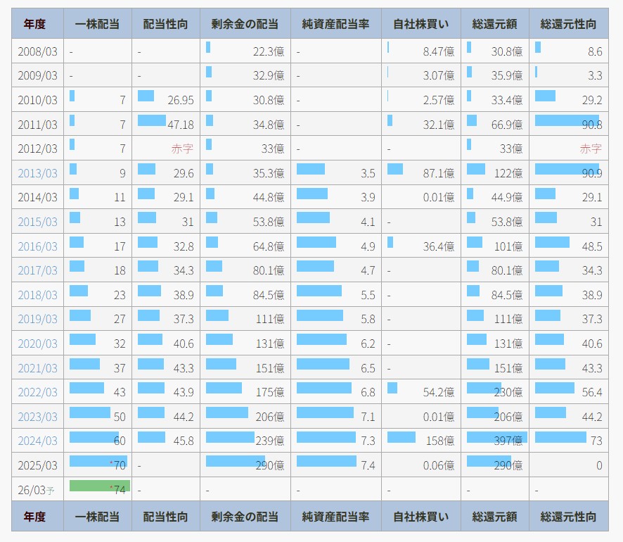Open the 2021/03 fiscal year link
Screen dimensions: 623x542
coord(38,368)
